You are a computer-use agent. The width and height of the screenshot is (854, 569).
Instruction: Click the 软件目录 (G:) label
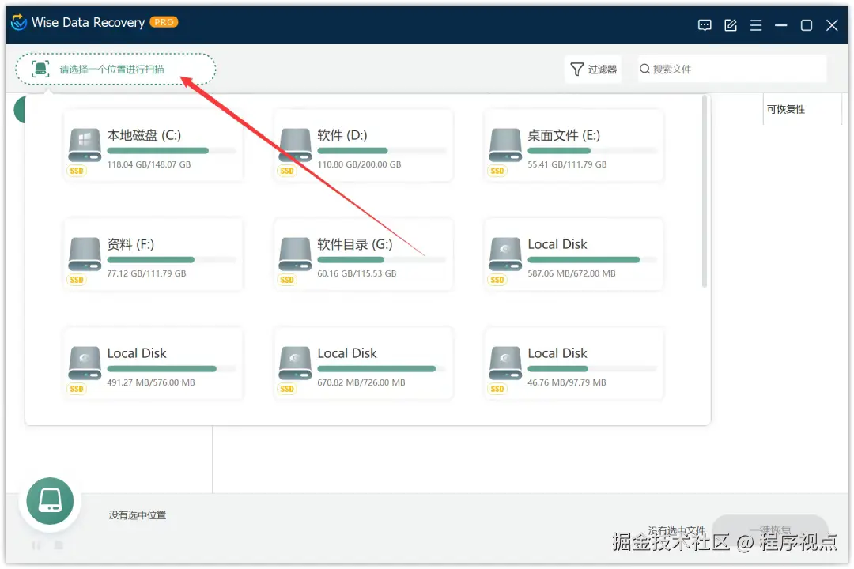(354, 244)
